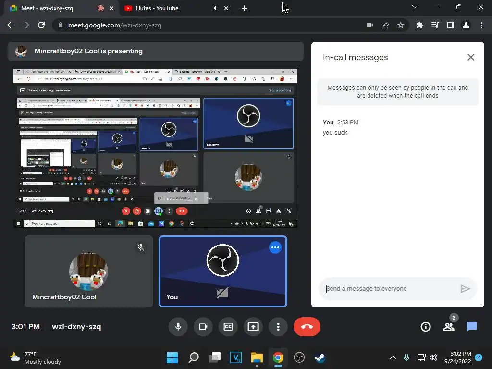492x369 pixels.
Task: Close the Flutes - YouTube tab
Action: (226, 8)
